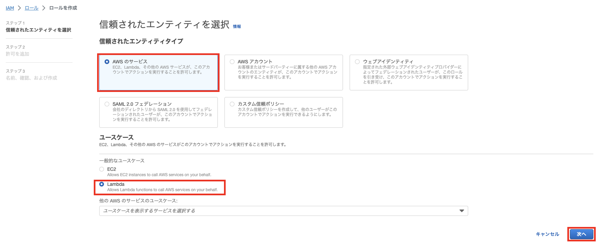The width and height of the screenshot is (601, 245).
Task: Click the dropdown arrow of service selector
Action: (x=462, y=211)
